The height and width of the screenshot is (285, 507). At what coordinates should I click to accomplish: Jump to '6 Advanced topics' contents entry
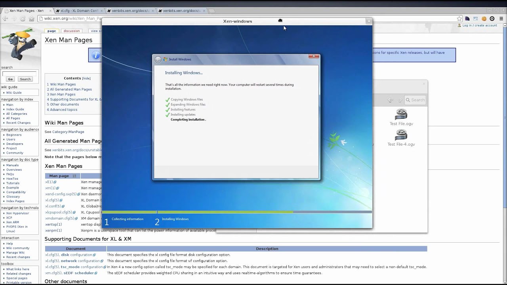[x=62, y=110]
